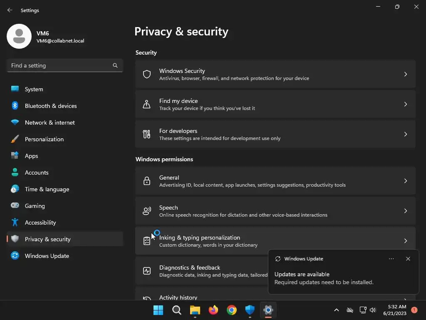
Task: Click the back arrow in Settings
Action: tap(10, 10)
